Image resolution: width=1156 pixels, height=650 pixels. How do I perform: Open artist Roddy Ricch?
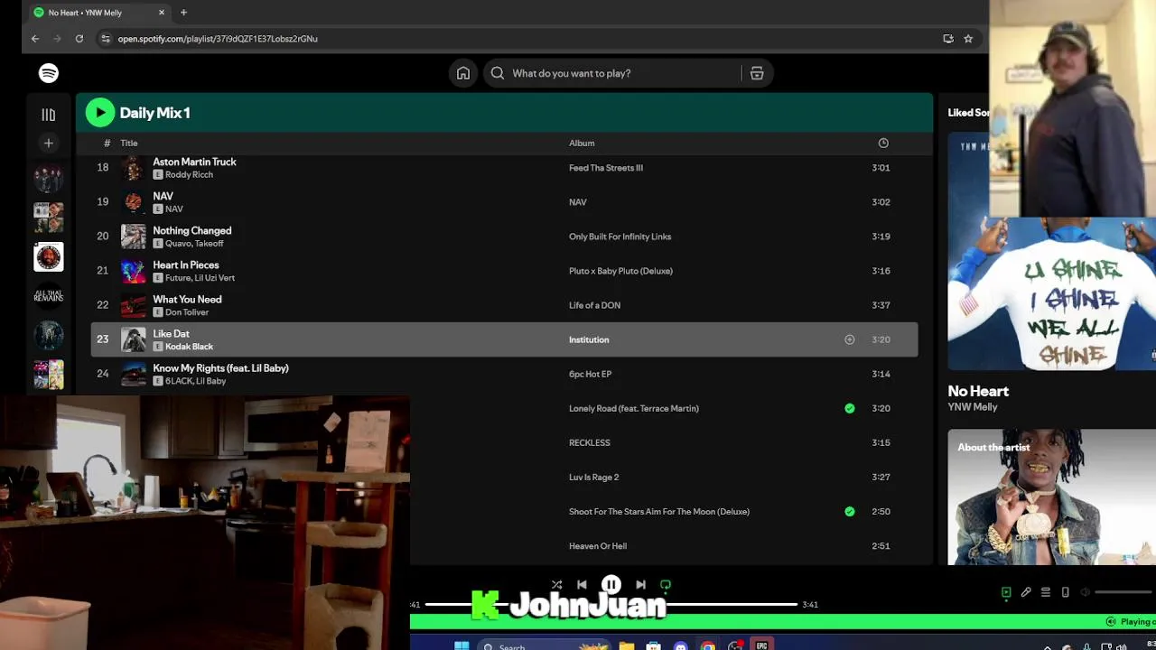pyautogui.click(x=189, y=174)
